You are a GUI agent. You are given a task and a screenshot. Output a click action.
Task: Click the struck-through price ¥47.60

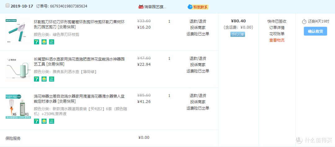tap(144, 58)
